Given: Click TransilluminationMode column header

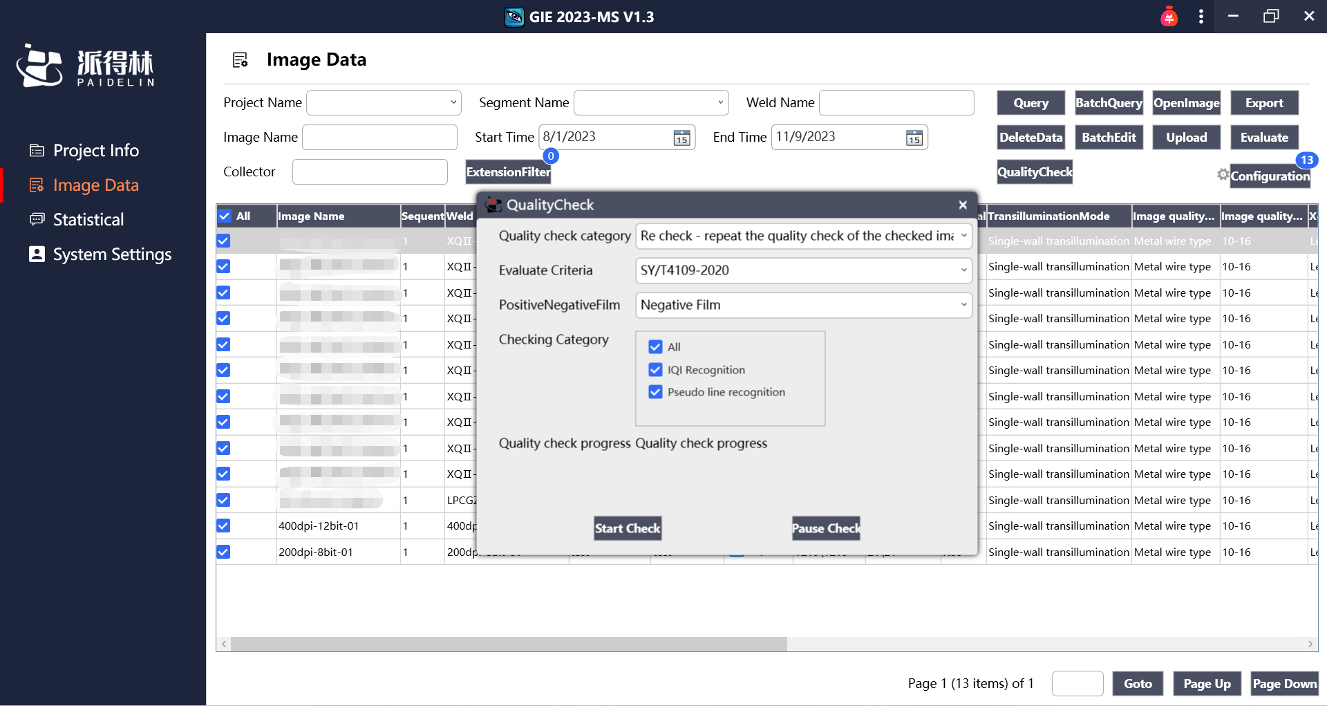Looking at the screenshot, I should coord(1059,216).
